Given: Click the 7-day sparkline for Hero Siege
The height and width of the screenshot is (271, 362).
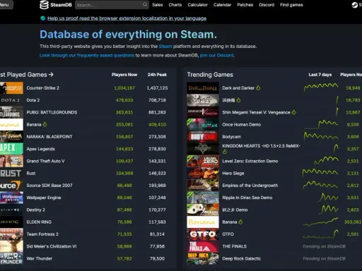Looking at the screenshot, I should [320, 173].
